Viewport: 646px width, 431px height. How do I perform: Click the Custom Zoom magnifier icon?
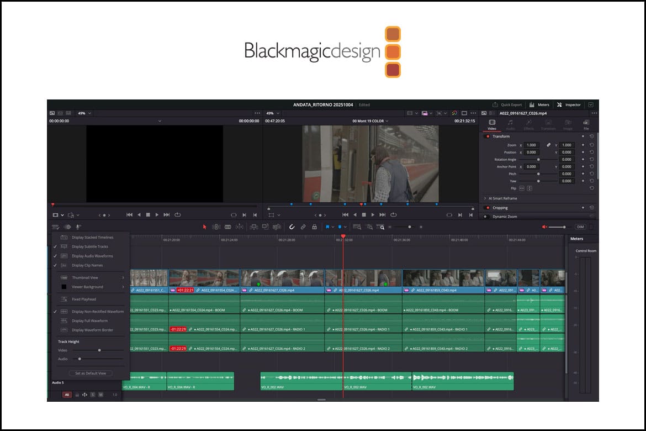click(380, 227)
